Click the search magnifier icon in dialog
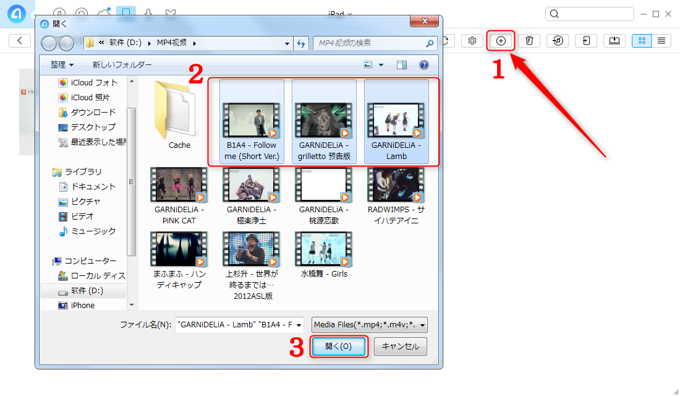Viewport: 680px width, 396px height. coord(430,43)
